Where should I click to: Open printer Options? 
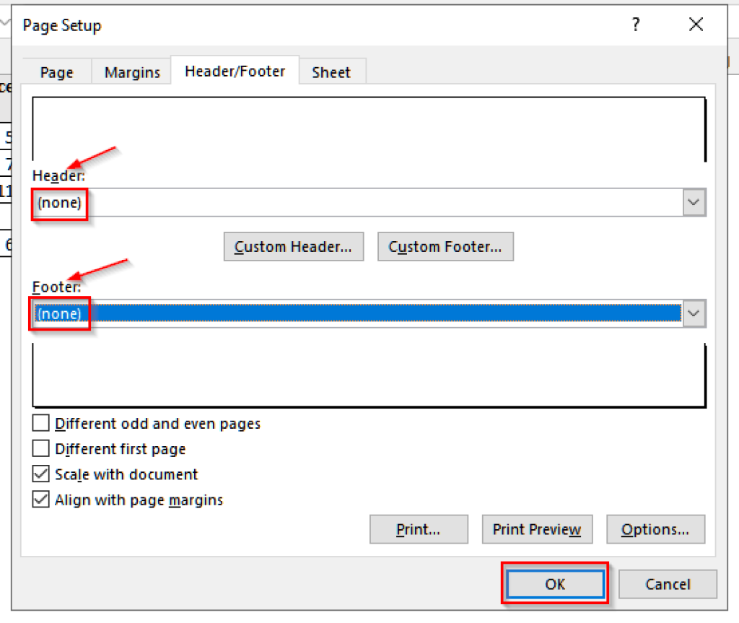tap(655, 529)
